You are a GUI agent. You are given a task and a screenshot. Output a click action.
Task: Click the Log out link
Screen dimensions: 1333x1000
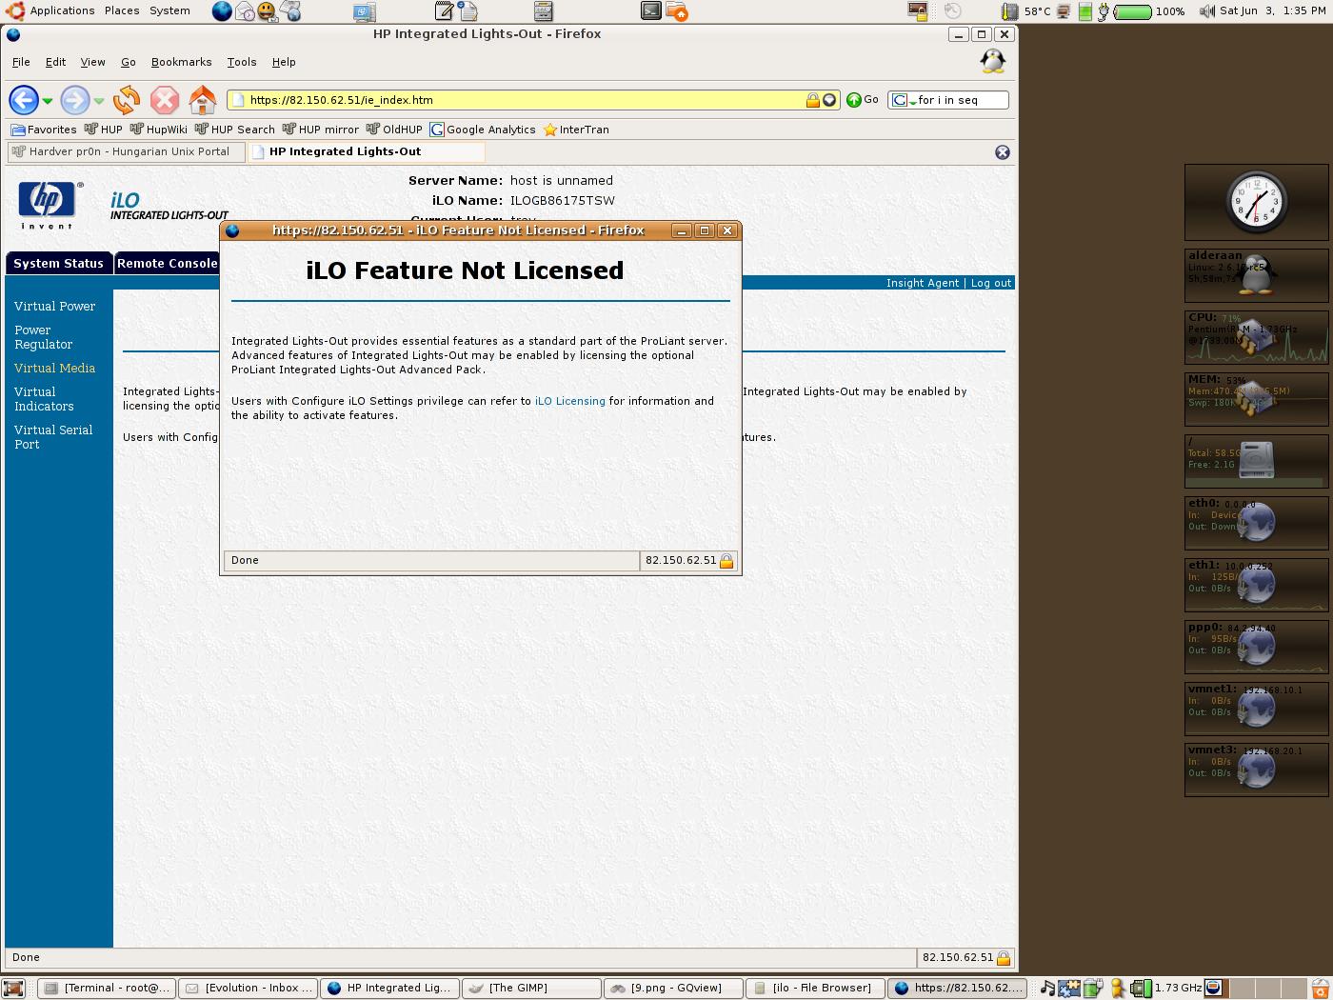coord(991,283)
